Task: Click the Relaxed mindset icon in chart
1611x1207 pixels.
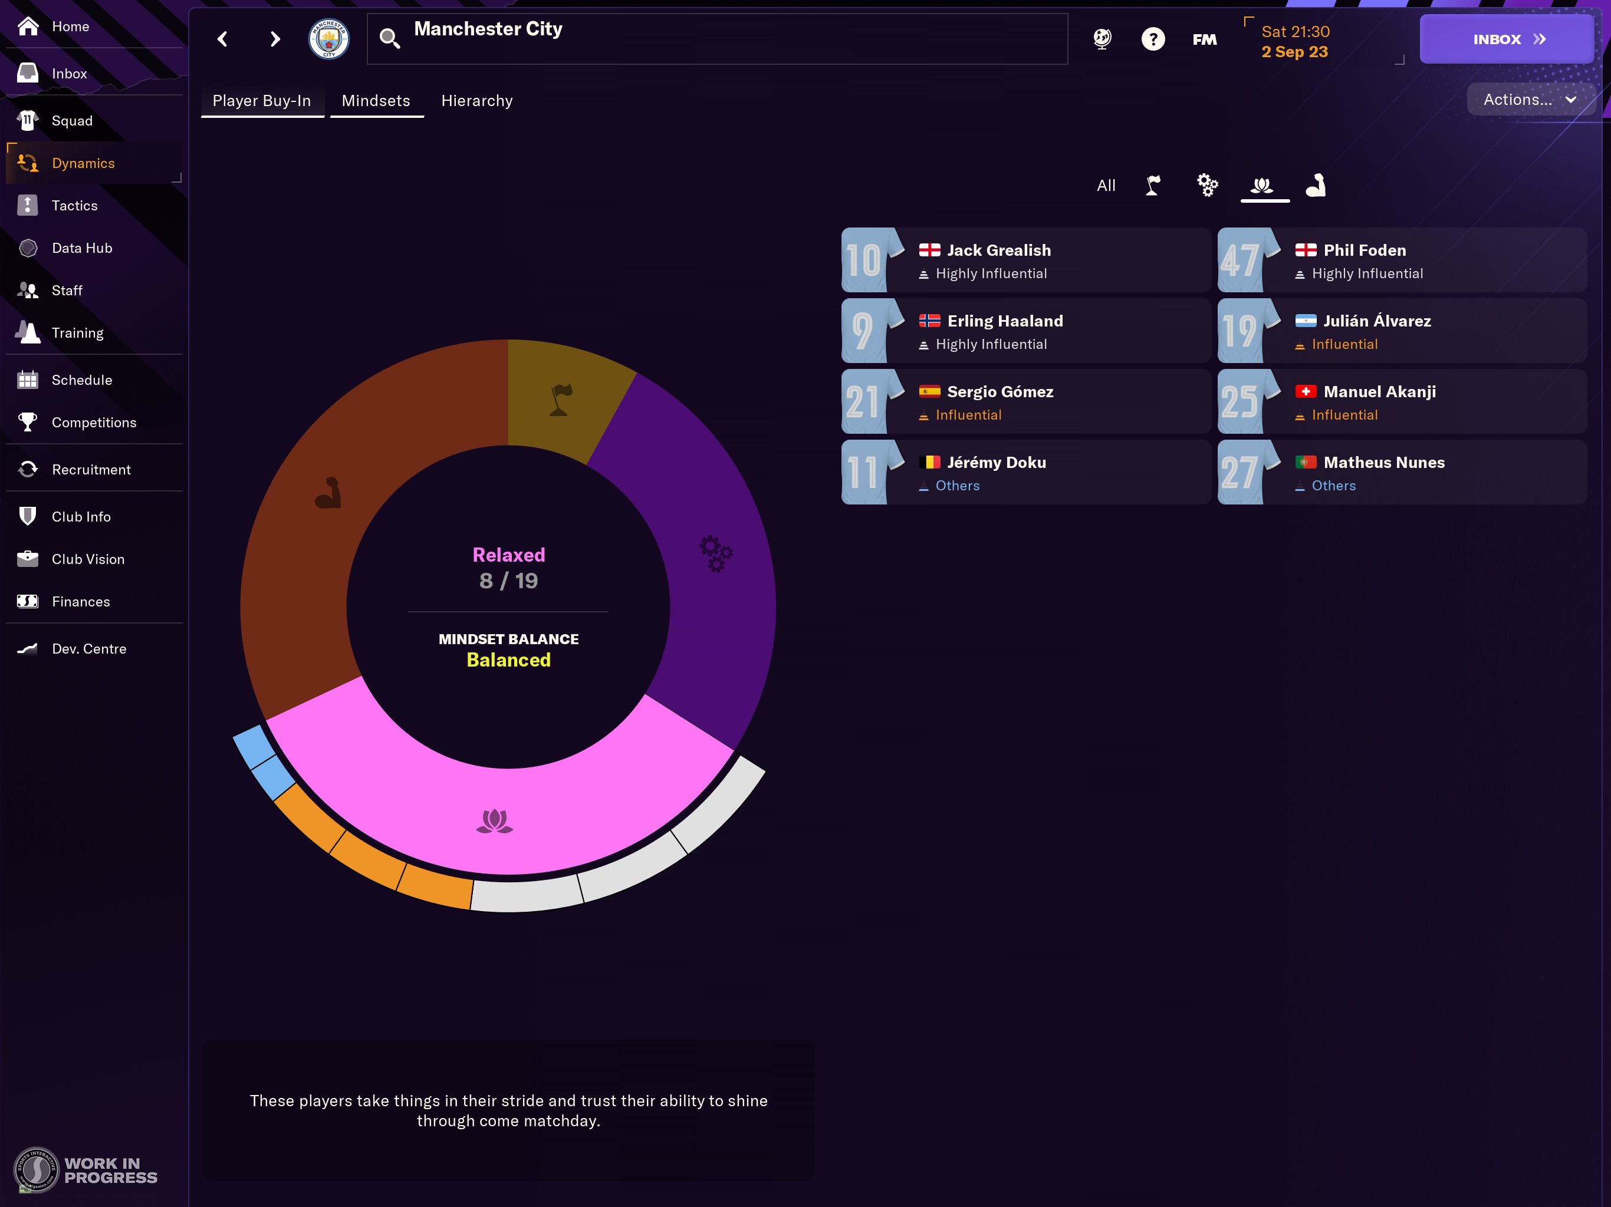Action: (x=495, y=822)
